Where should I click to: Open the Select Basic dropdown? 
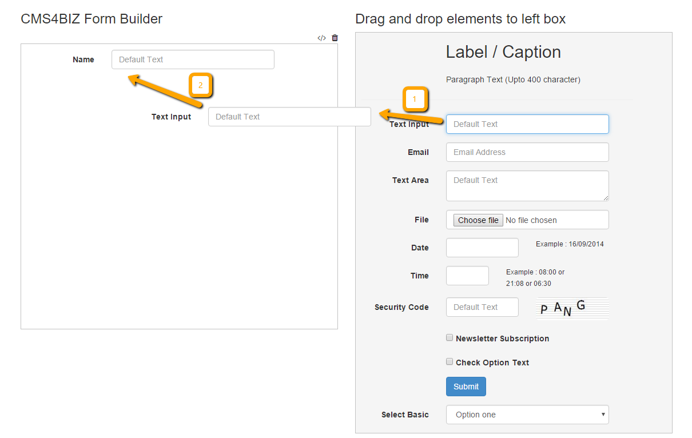[527, 415]
